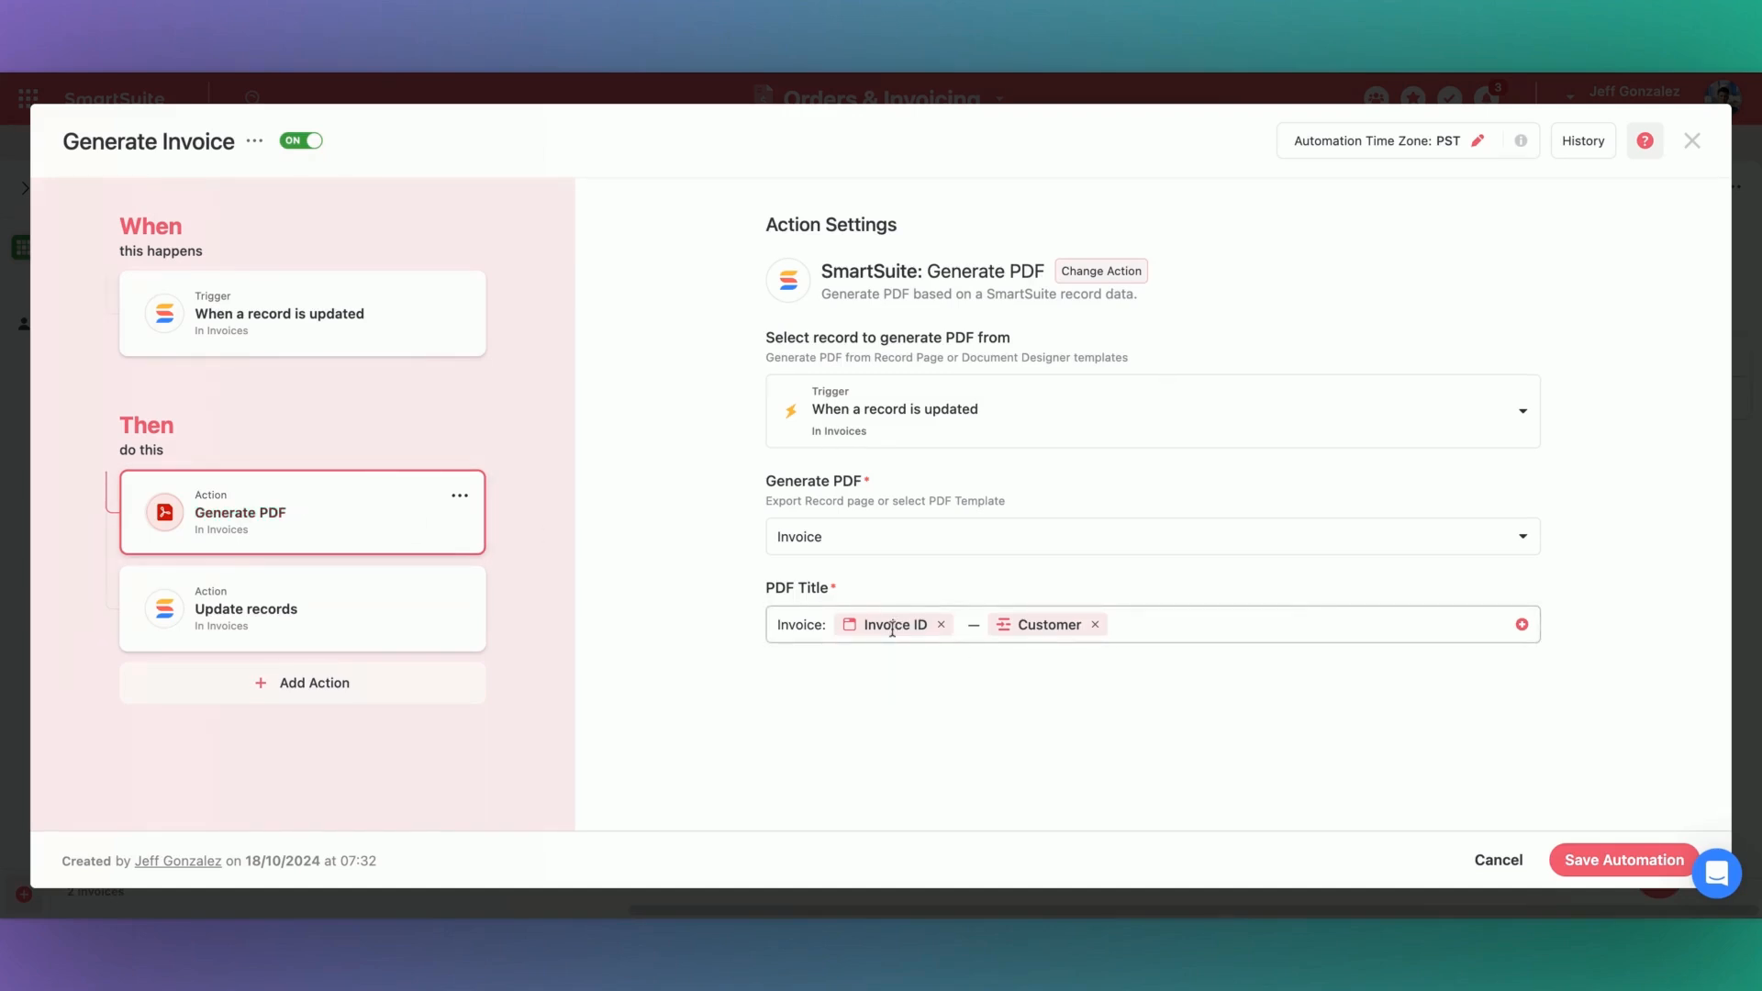Viewport: 1762px width, 991px height.
Task: Click the SmartSuite icon on Update records action
Action: click(164, 608)
